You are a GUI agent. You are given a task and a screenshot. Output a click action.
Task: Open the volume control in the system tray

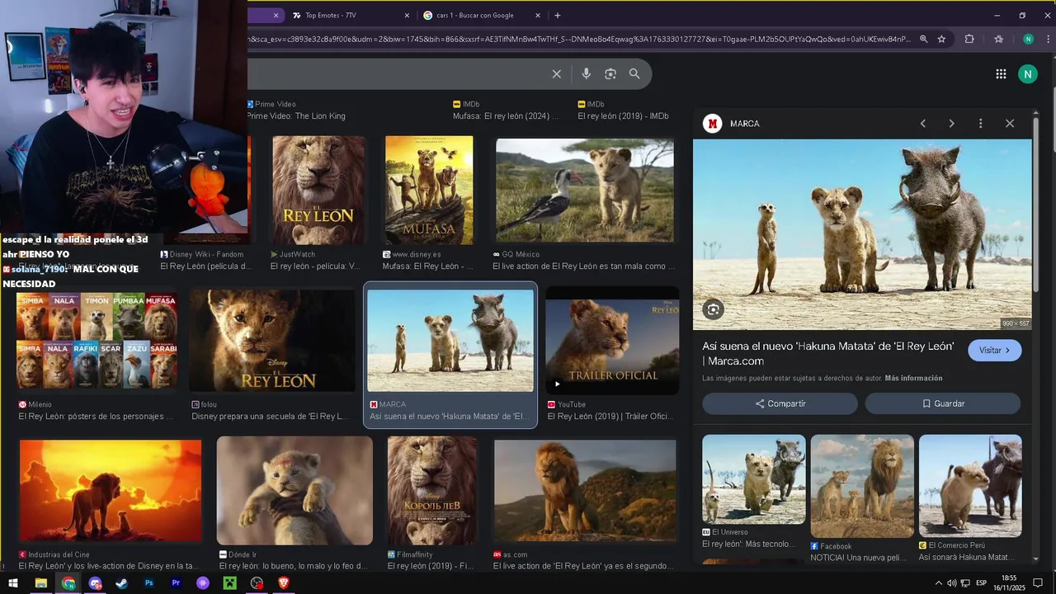951,583
